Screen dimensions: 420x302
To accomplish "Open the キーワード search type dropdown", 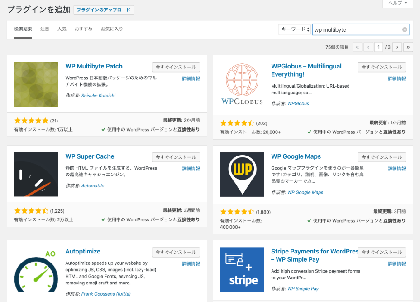I will point(295,29).
